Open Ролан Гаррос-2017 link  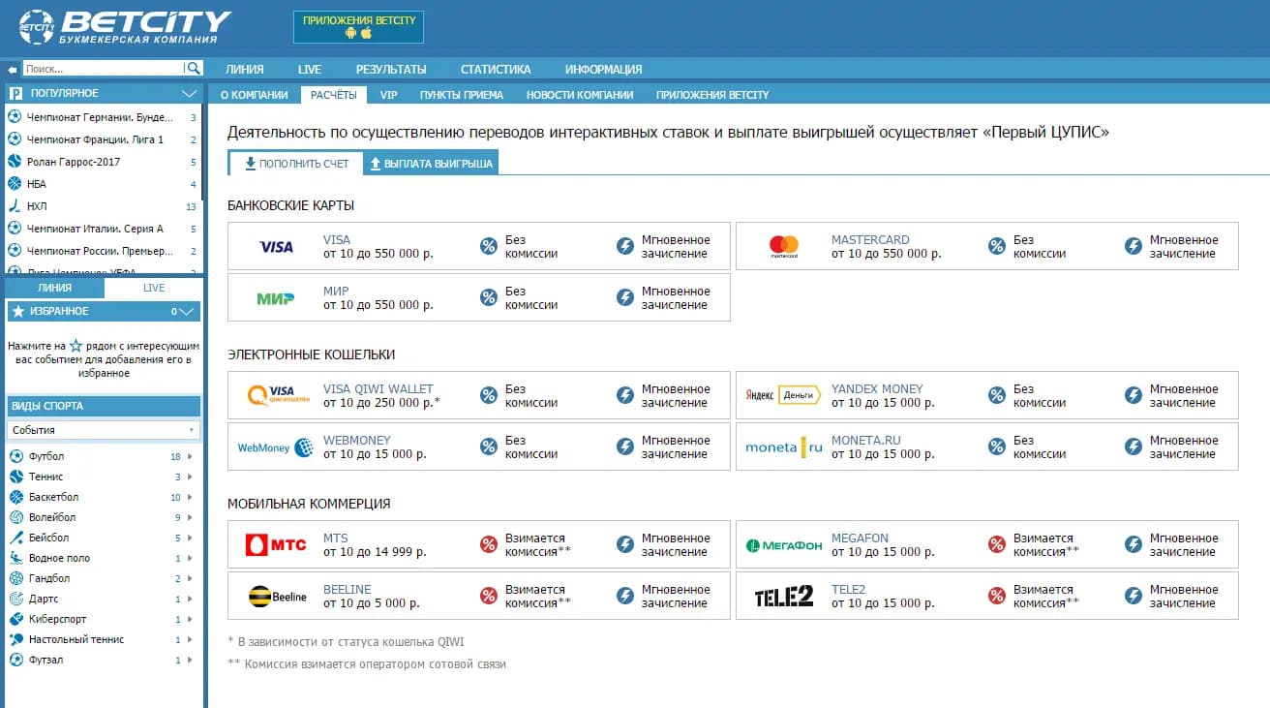(74, 162)
